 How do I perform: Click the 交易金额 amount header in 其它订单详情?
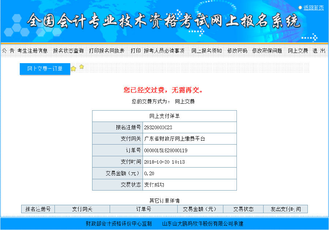pyautogui.click(x=201, y=208)
